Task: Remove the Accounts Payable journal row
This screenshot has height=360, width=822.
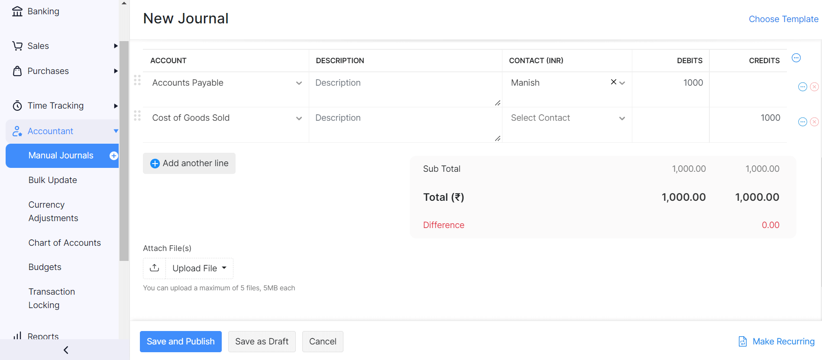Action: 814,87
